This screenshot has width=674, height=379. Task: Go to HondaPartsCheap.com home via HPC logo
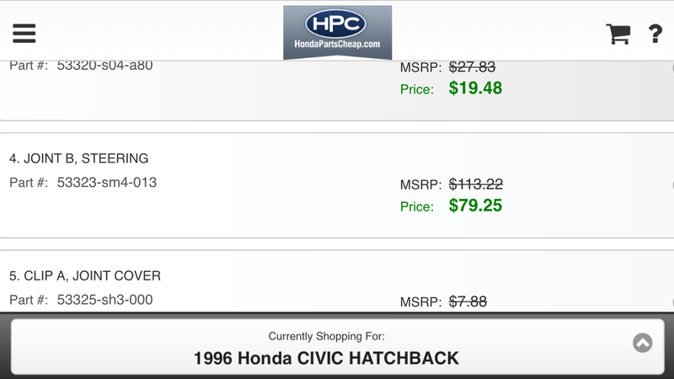tap(337, 31)
